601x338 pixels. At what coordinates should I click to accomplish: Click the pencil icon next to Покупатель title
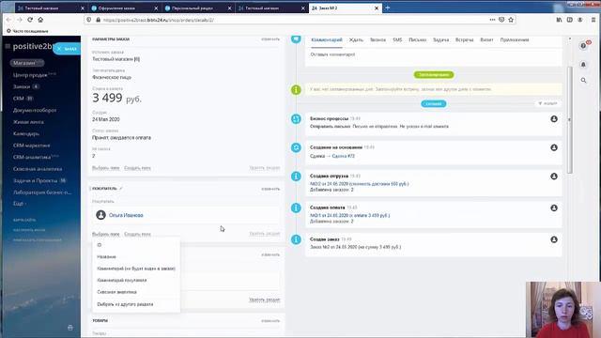[x=121, y=188]
